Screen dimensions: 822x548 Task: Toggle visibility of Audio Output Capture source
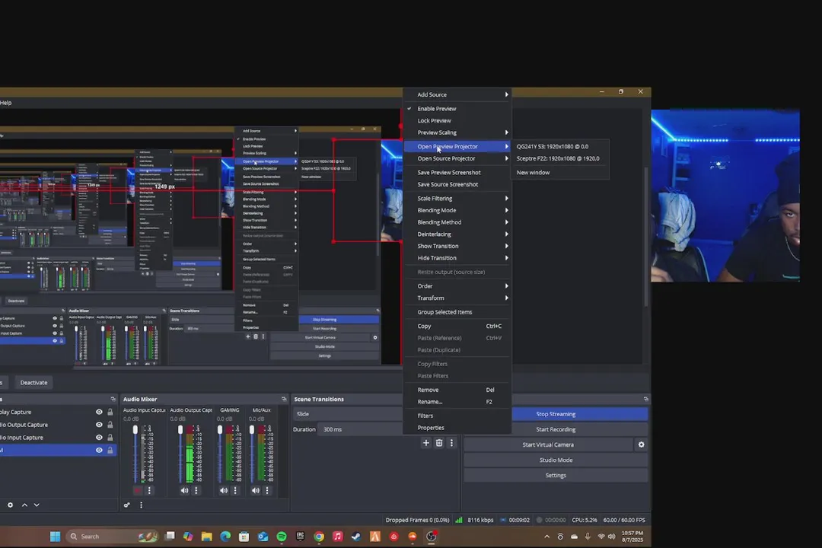click(99, 425)
